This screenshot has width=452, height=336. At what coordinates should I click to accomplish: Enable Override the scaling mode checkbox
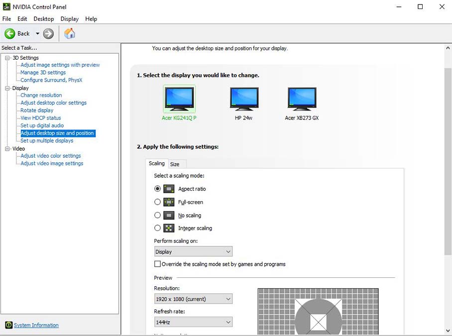(x=158, y=264)
